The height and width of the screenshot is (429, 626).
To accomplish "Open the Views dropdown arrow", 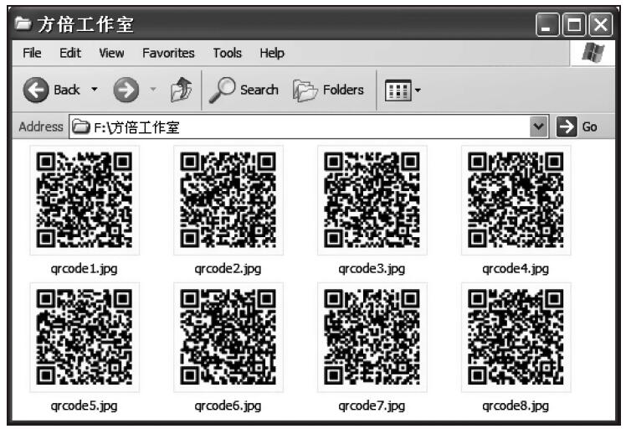I will [x=418, y=90].
